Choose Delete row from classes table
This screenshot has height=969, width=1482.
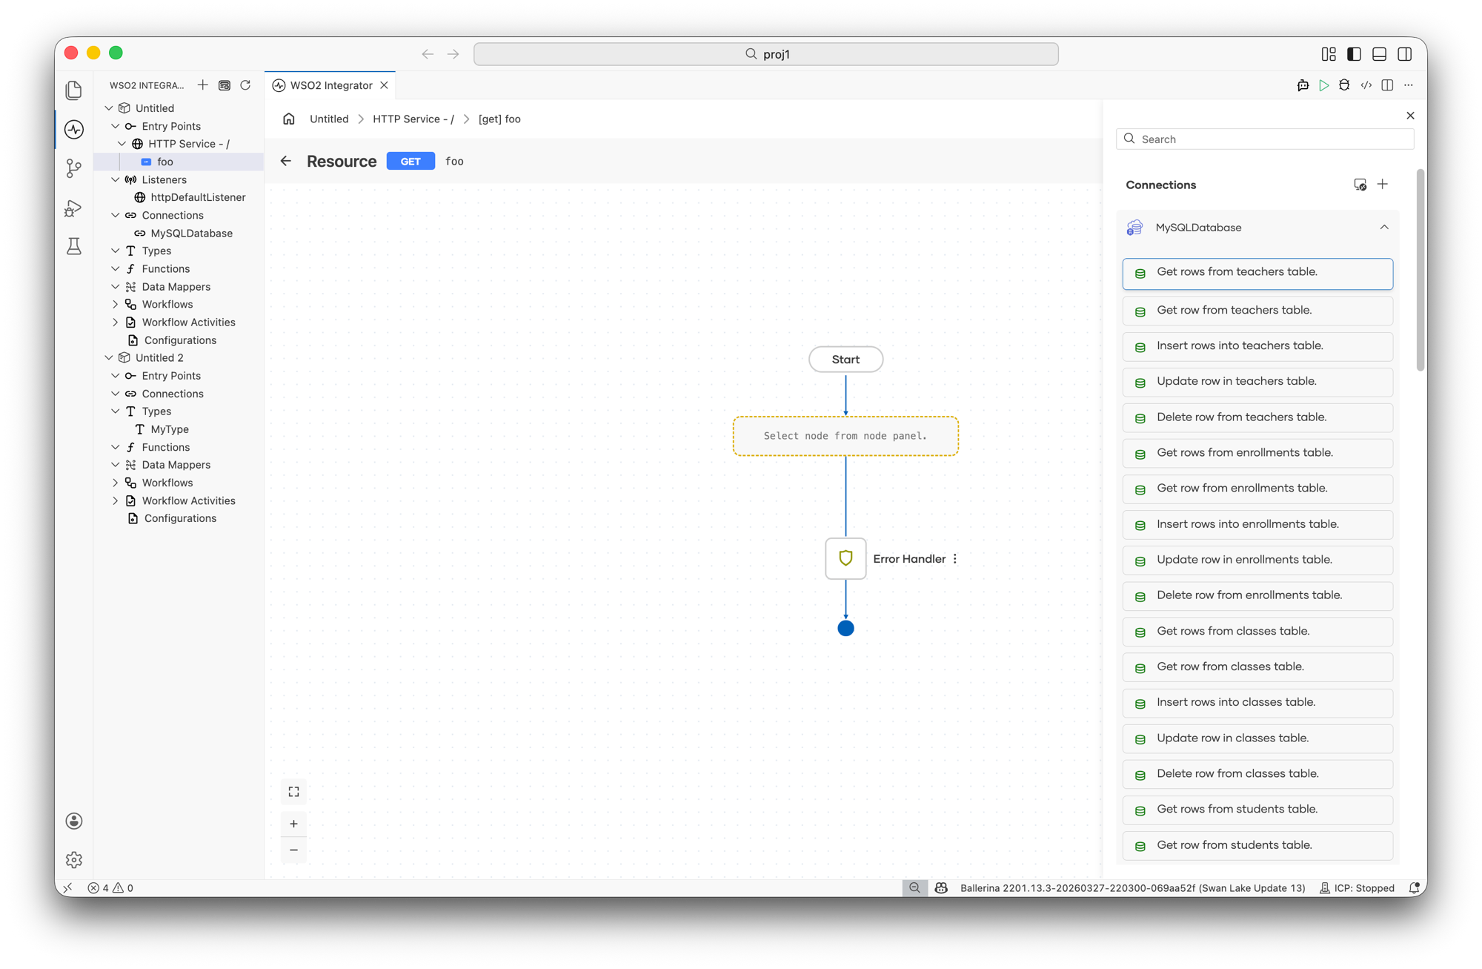(1257, 774)
